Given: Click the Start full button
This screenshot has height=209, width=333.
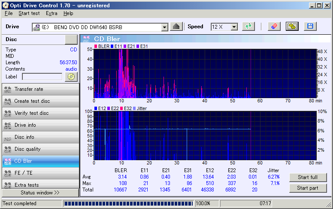Looking at the screenshot, I should 308,177.
